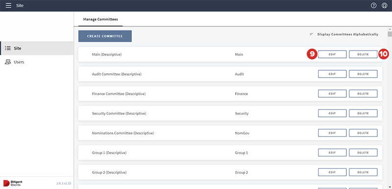Image resolution: width=392 pixels, height=189 pixels.
Task: Open the hamburger menu icon
Action: tap(8, 5)
